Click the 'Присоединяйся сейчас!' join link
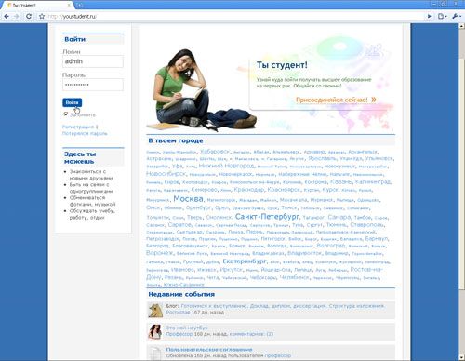Image resolution: width=465 pixels, height=361 pixels. [x=332, y=100]
